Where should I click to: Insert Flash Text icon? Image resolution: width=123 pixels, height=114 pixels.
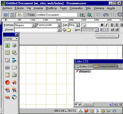point(14,90)
